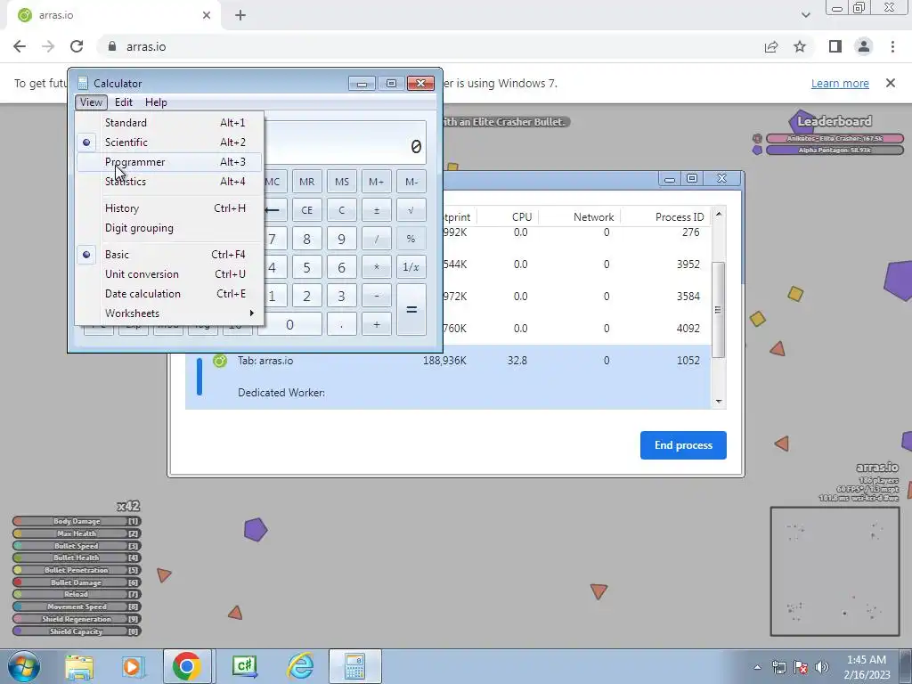
Task: Click calculator digit 6
Action: coord(342,267)
